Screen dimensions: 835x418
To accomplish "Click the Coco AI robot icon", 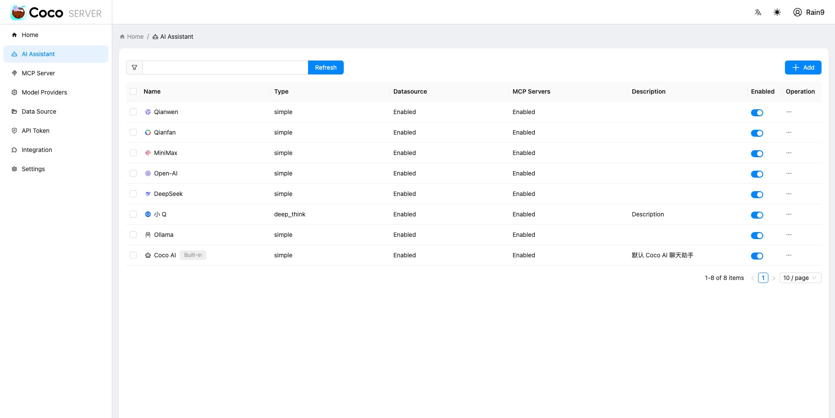I will [148, 255].
